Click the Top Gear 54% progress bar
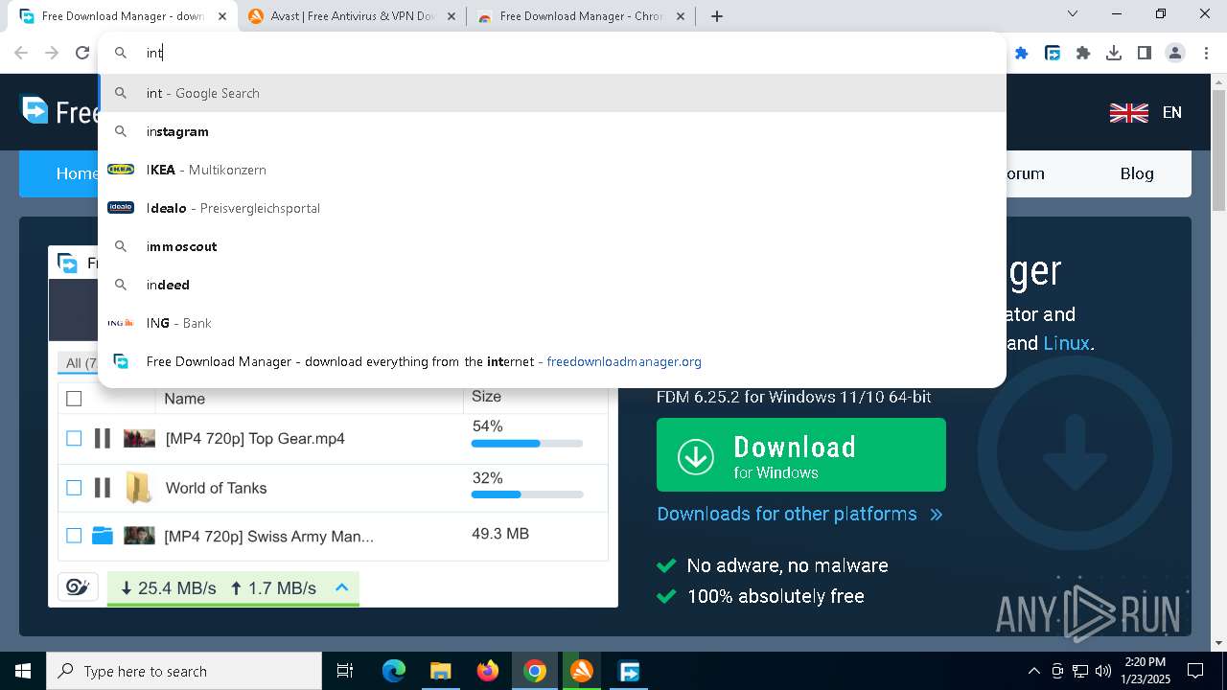Image resolution: width=1227 pixels, height=690 pixels. click(527, 444)
